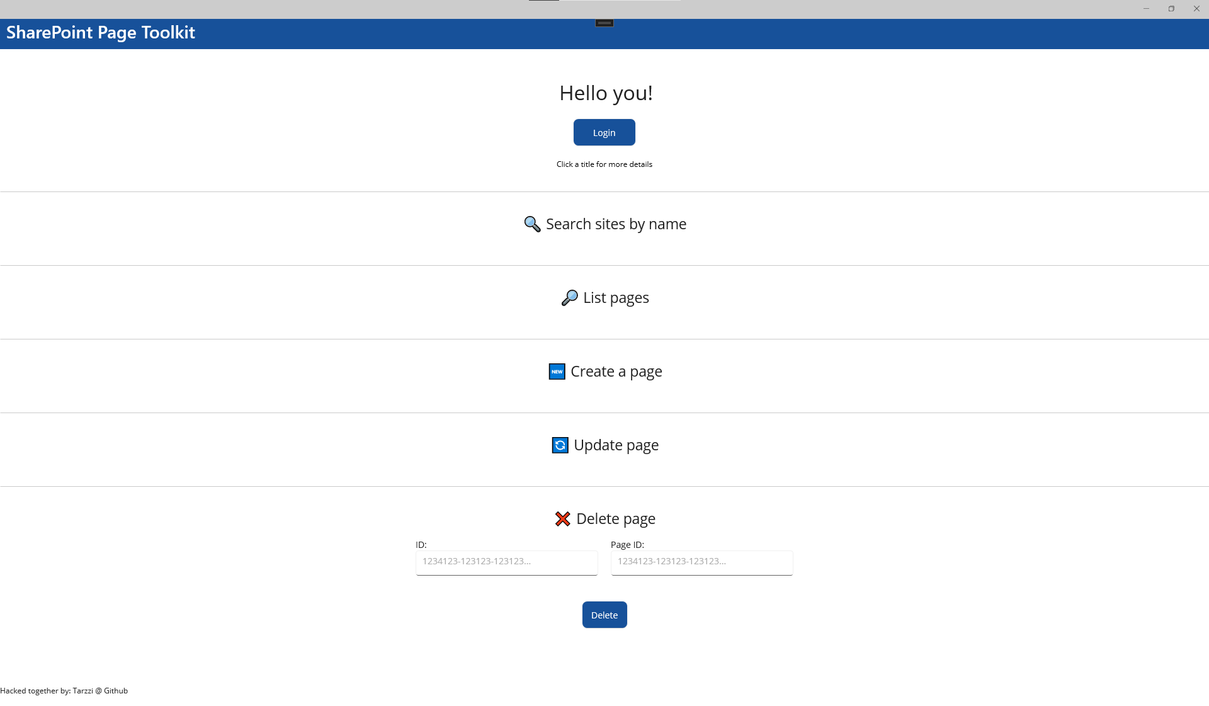Click the Tarzzi @ Github footer credit

point(100,691)
